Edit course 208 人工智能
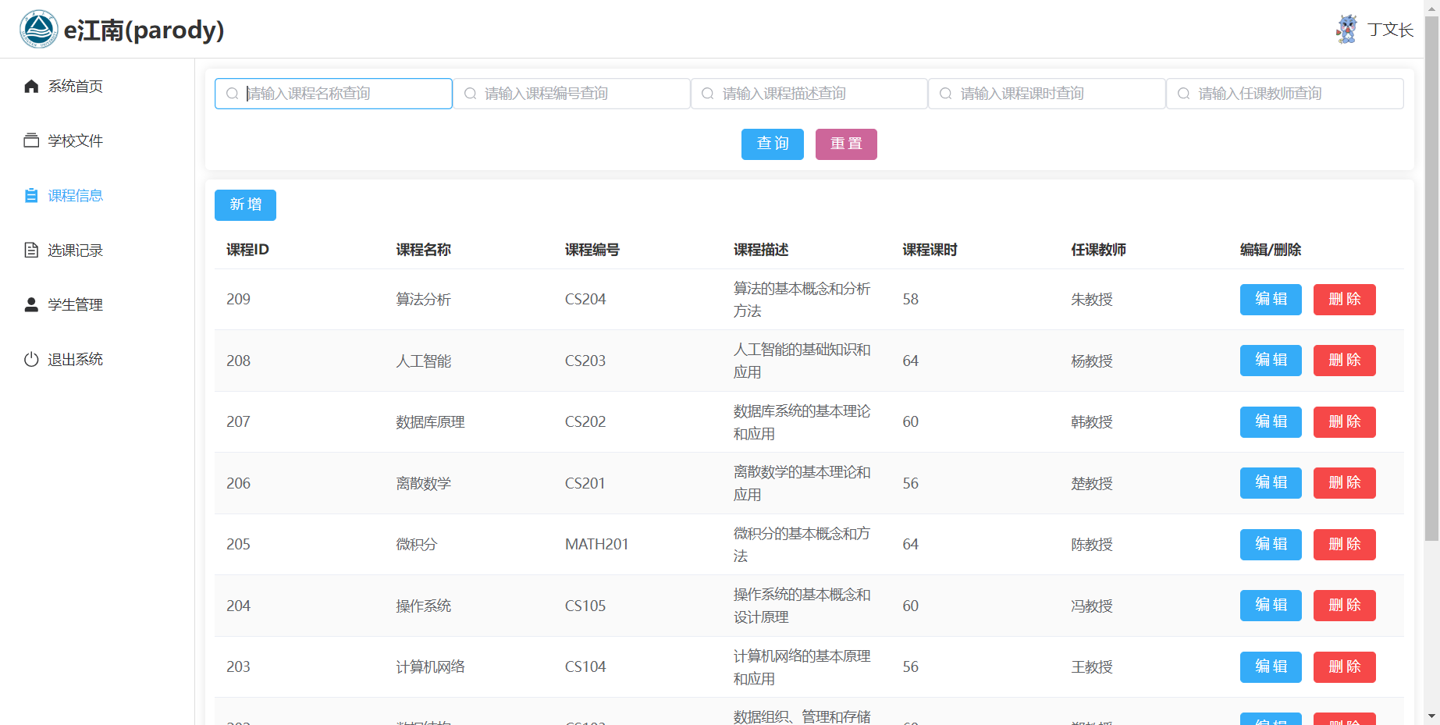The height and width of the screenshot is (725, 1440). [x=1271, y=361]
